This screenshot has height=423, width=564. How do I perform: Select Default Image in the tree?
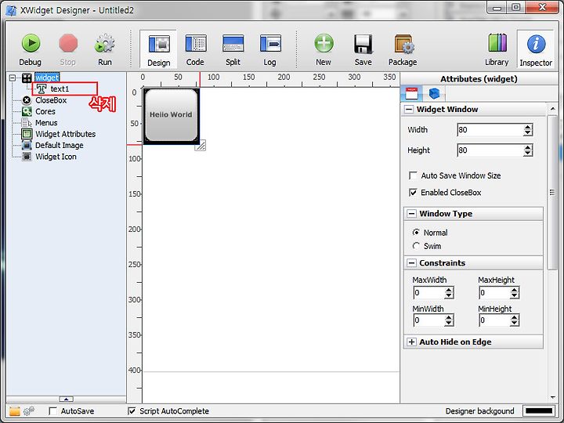point(60,146)
